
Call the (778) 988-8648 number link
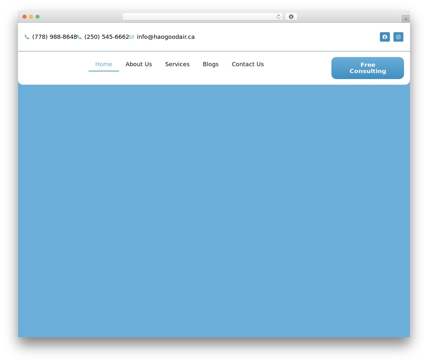click(x=55, y=37)
